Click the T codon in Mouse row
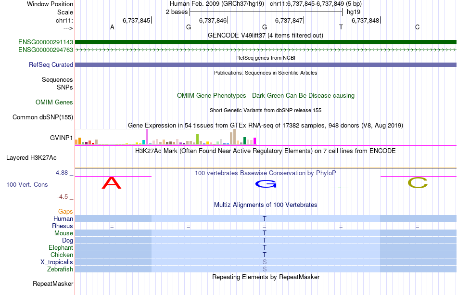Image resolution: width=457 pixels, height=295 pixels. click(x=265, y=233)
